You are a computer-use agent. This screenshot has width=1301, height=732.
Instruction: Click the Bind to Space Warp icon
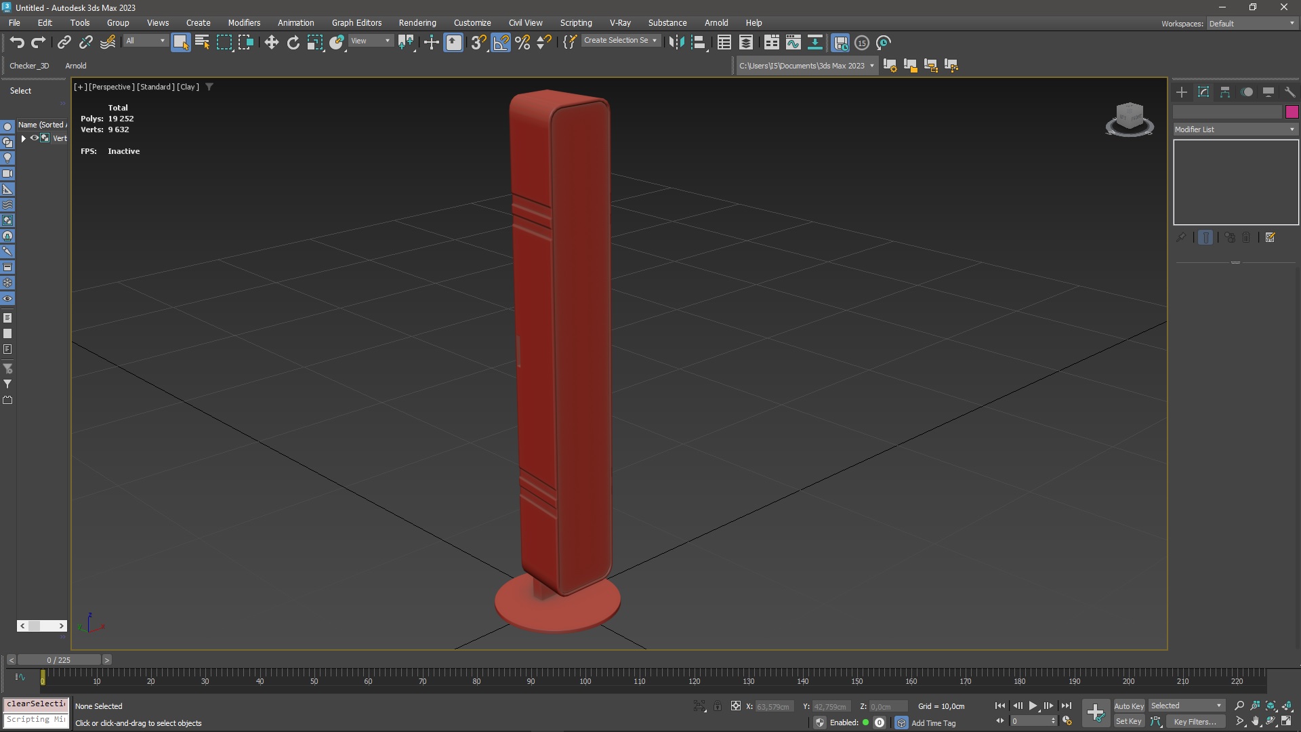coord(108,42)
